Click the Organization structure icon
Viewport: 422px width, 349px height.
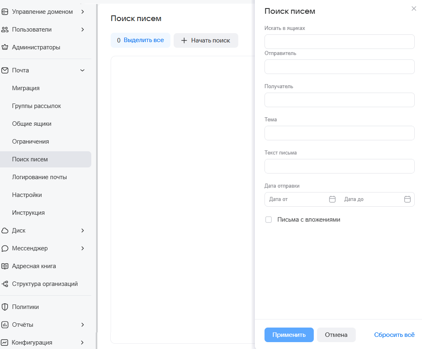point(5,284)
